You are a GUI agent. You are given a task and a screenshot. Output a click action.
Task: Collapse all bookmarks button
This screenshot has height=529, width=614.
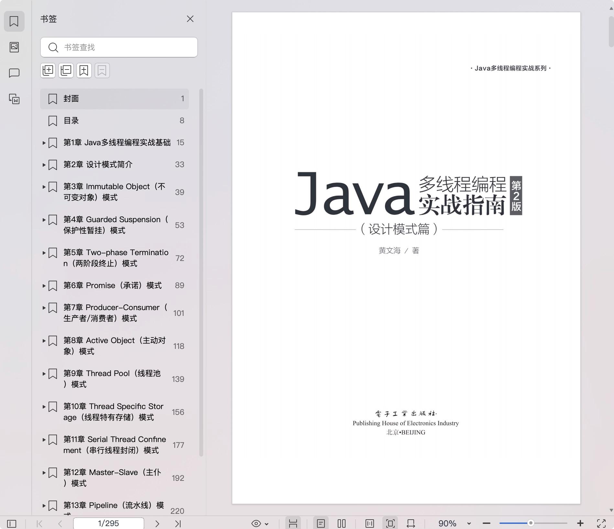pos(66,70)
